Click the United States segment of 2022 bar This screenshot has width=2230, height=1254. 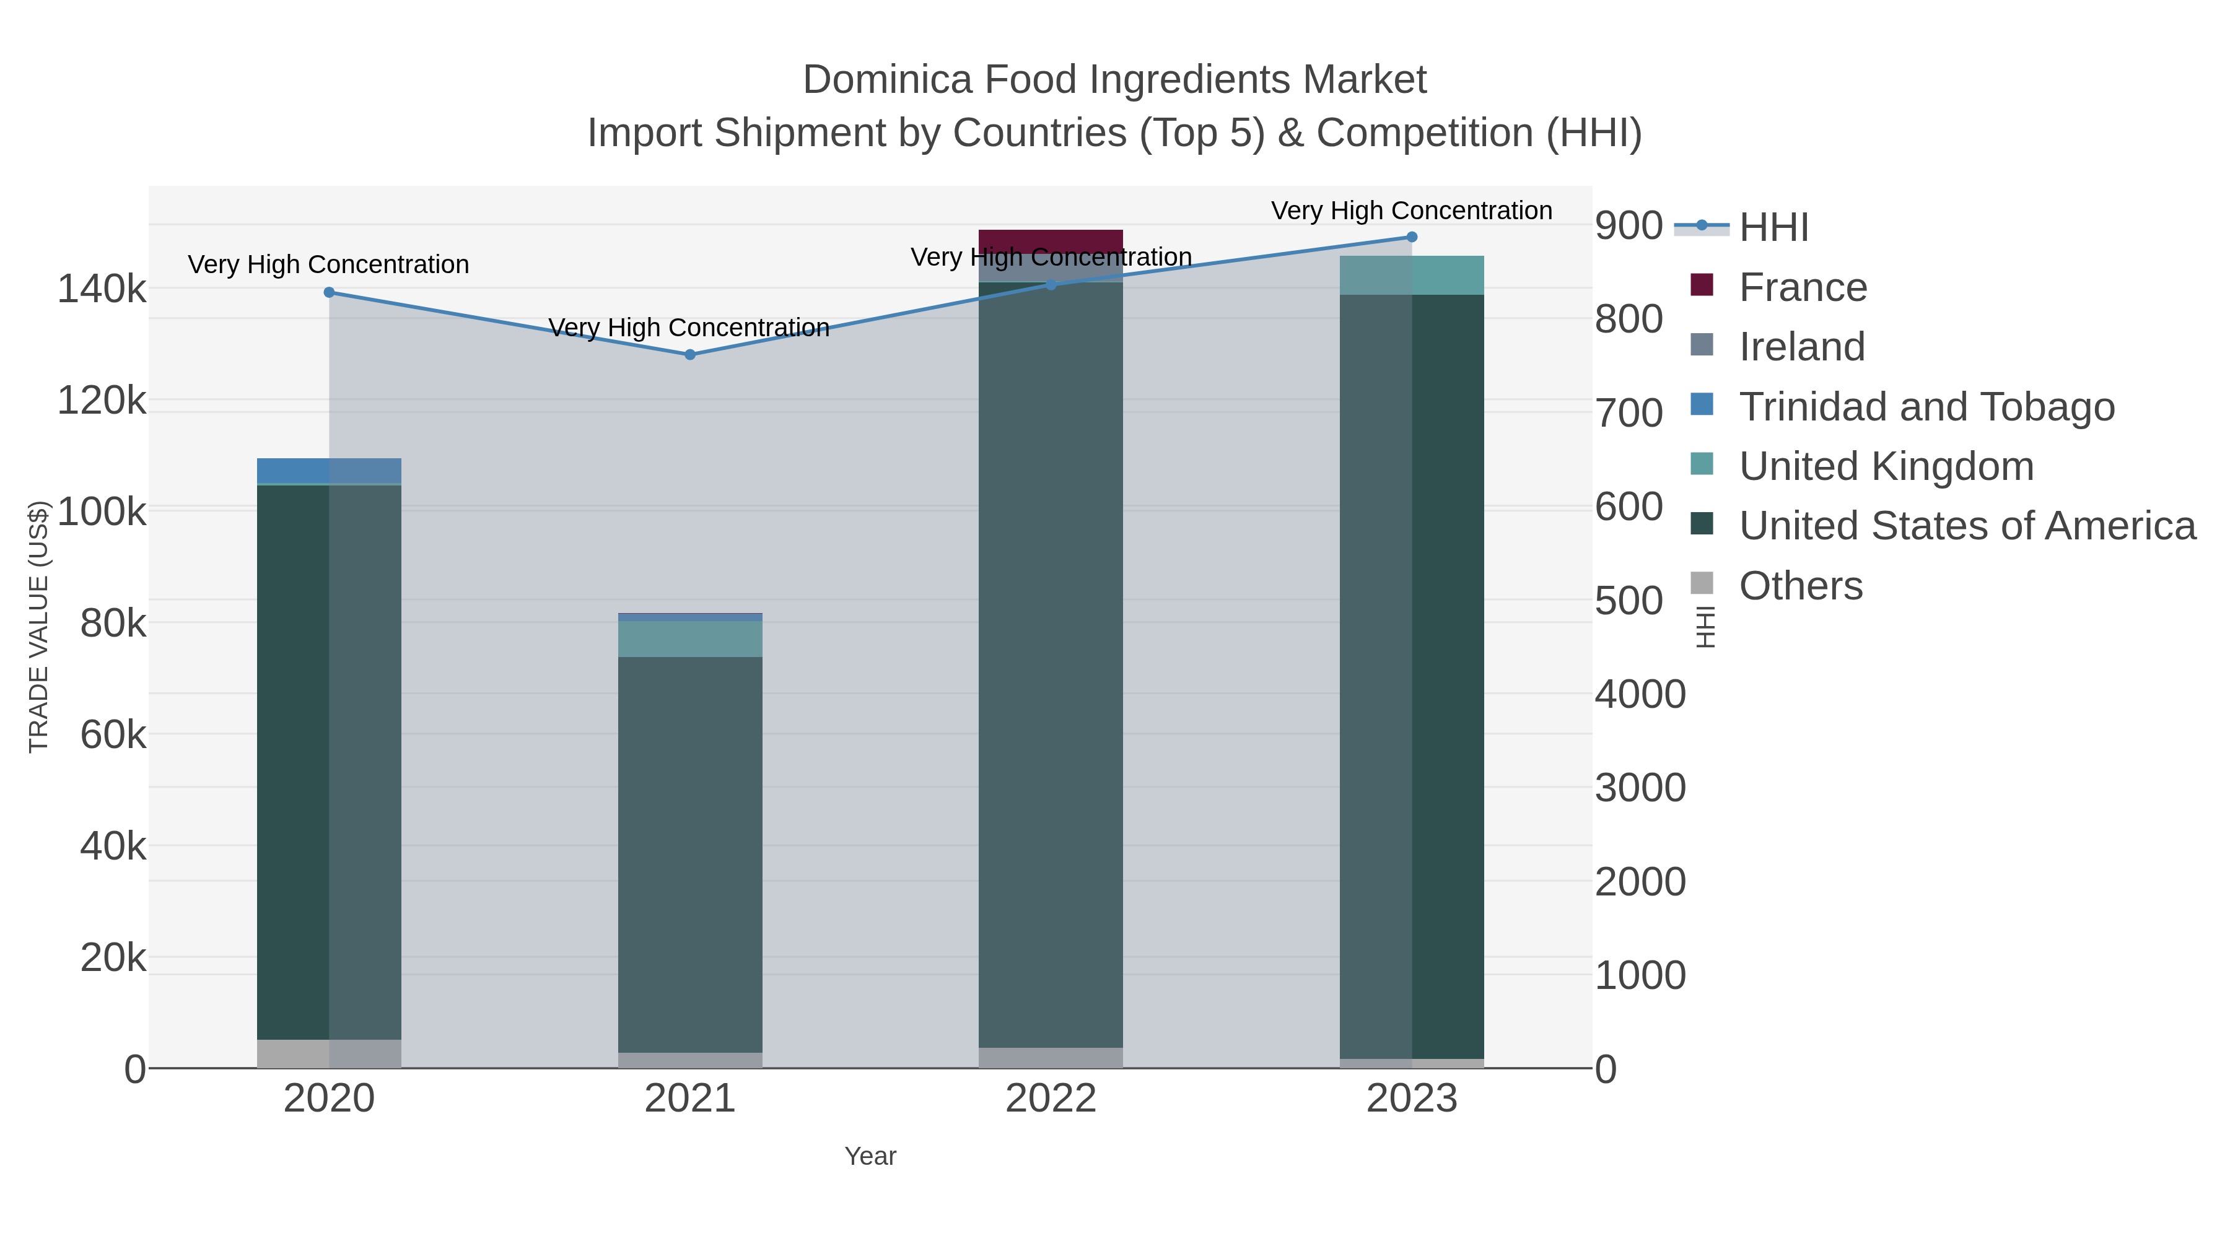coord(1051,666)
